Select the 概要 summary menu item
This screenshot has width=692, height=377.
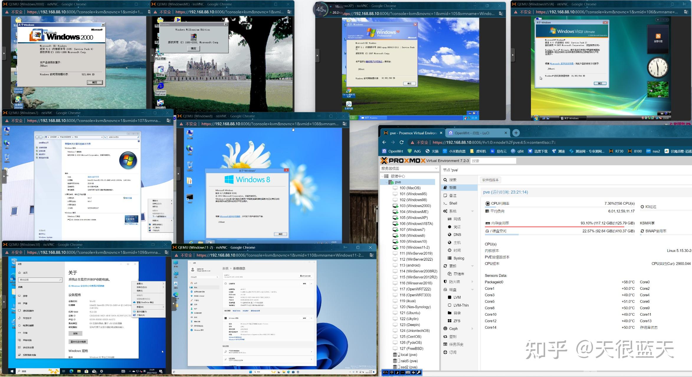[x=453, y=188]
